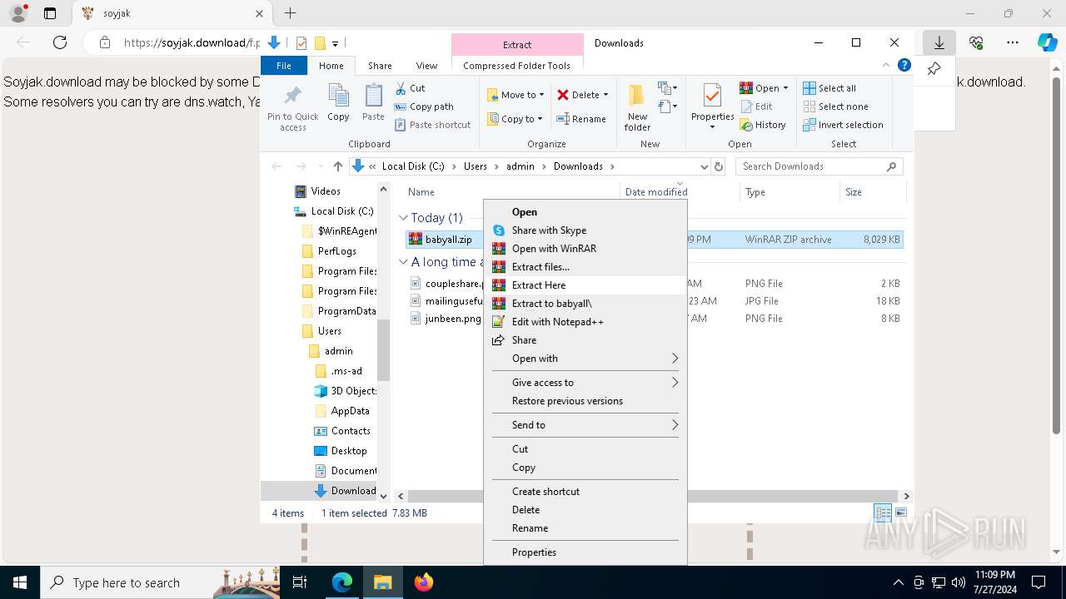Click Paste shortcut command
Image resolution: width=1066 pixels, height=599 pixels.
[x=432, y=125]
